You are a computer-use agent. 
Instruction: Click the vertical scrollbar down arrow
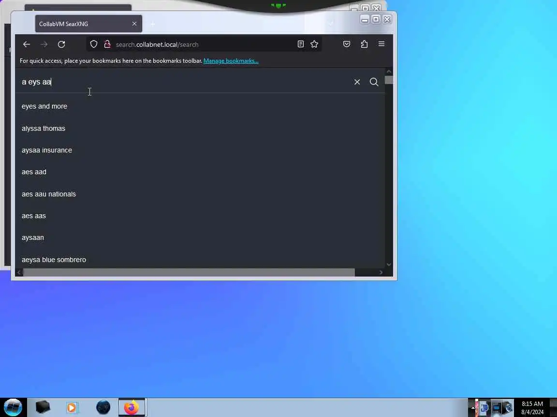pyautogui.click(x=389, y=264)
